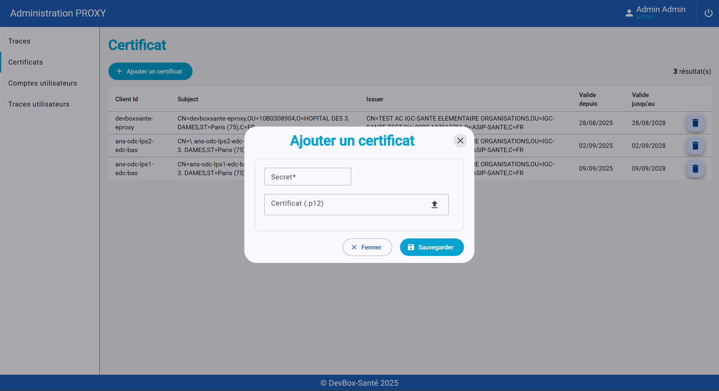Select the Certificats sidebar entry
This screenshot has height=391, width=719.
click(x=25, y=62)
